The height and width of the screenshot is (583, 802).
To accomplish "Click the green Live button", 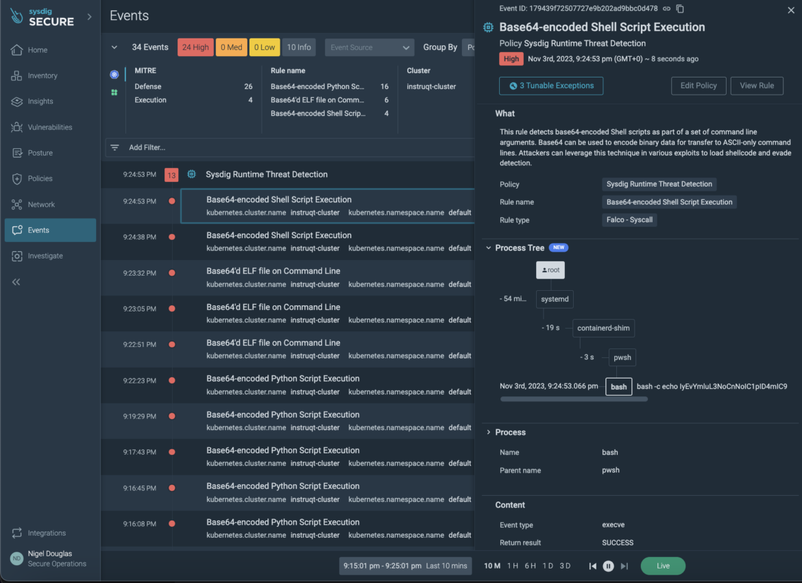I will click(x=663, y=566).
